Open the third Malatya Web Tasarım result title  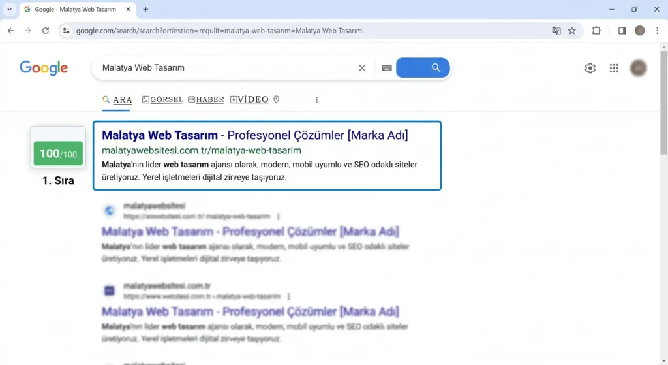(250, 311)
